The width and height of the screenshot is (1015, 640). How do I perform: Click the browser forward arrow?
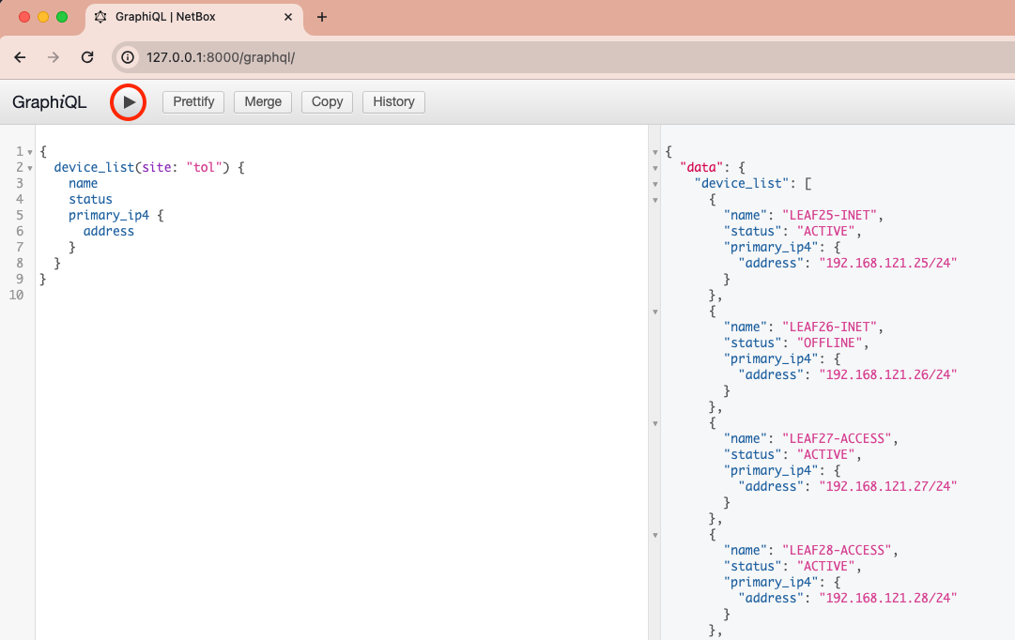pos(54,57)
